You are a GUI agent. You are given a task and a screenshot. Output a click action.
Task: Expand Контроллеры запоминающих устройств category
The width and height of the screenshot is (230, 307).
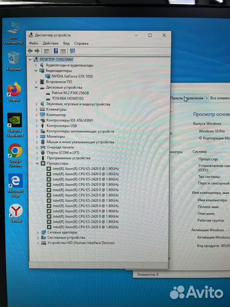coord(37,131)
